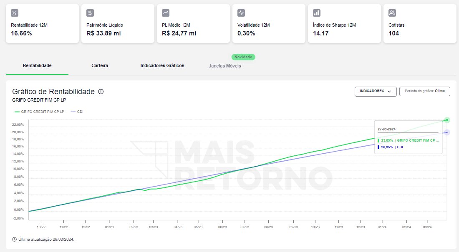Click the clock icon next to Última atualização
Screen dimensions: 459x252
pos(14,240)
